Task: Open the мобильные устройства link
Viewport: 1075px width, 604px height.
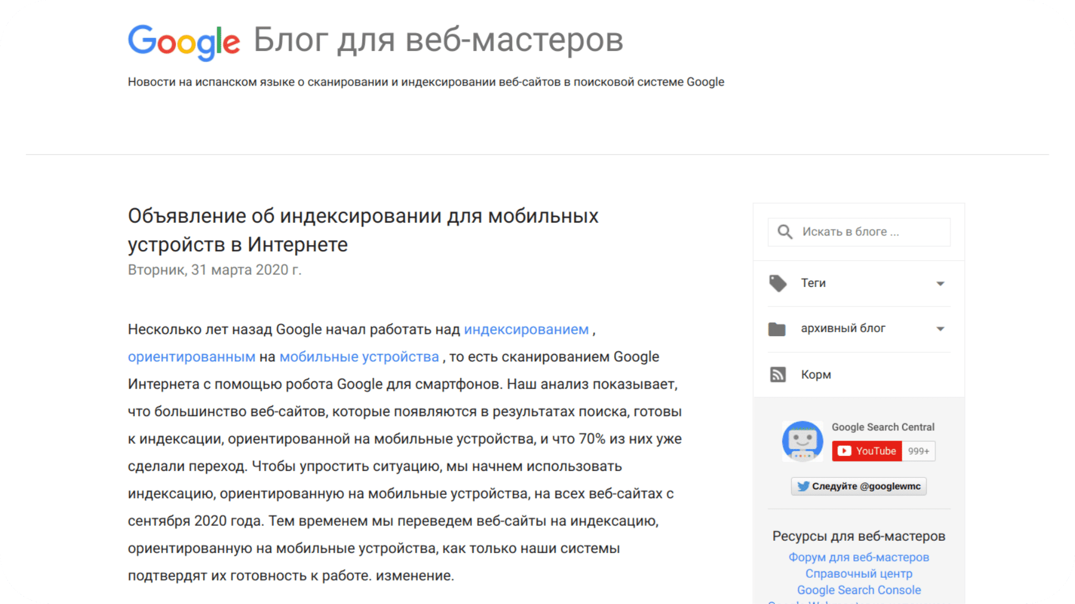Action: [x=359, y=357]
